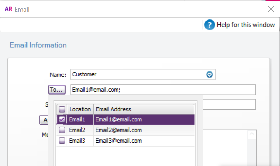Close the Email window

coord(271,10)
